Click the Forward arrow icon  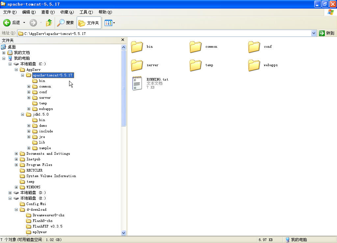coord(33,23)
